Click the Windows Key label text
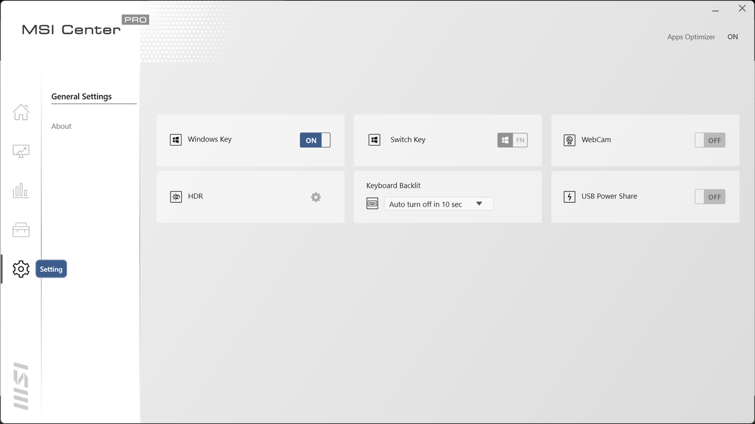 pyautogui.click(x=210, y=139)
